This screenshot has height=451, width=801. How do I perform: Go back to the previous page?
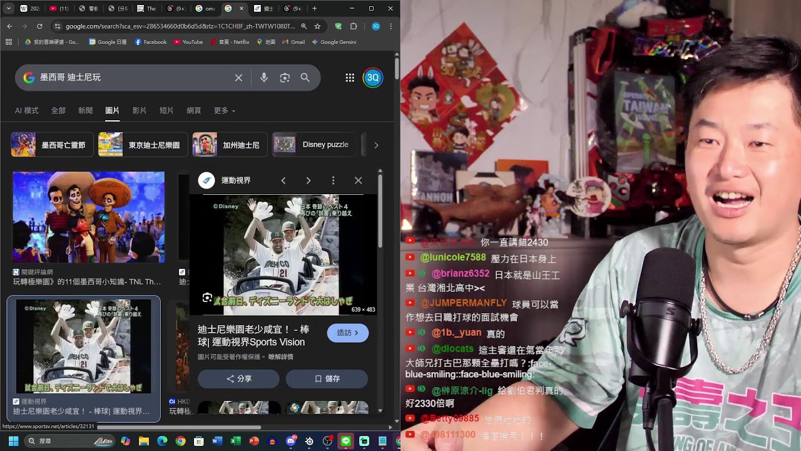[9, 26]
